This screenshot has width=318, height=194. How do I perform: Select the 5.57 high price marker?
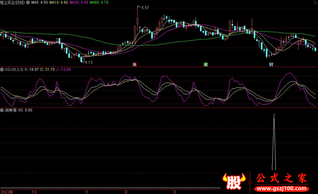click(145, 8)
